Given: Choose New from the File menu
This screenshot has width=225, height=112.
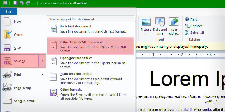Looking at the screenshot, I should [23, 22].
